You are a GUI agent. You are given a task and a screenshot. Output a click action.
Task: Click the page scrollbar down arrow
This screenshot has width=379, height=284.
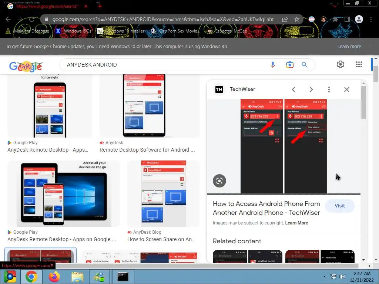pyautogui.click(x=376, y=260)
